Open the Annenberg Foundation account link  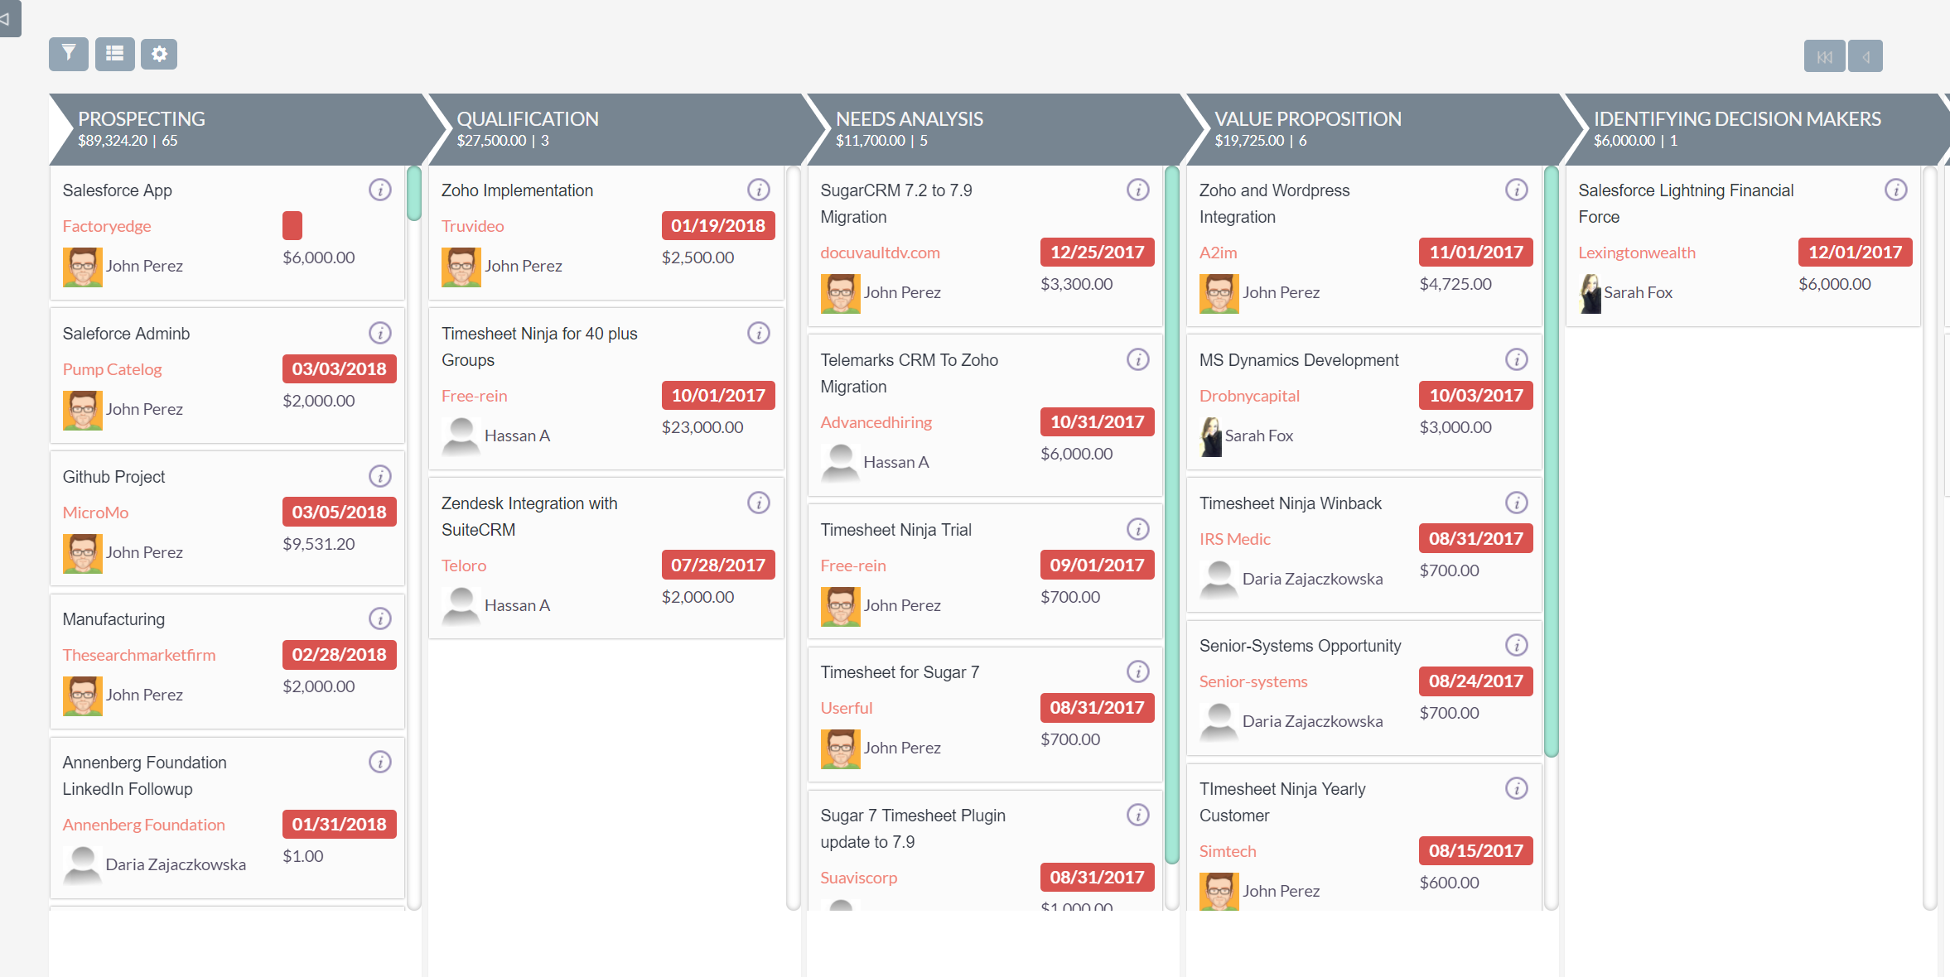pos(144,825)
